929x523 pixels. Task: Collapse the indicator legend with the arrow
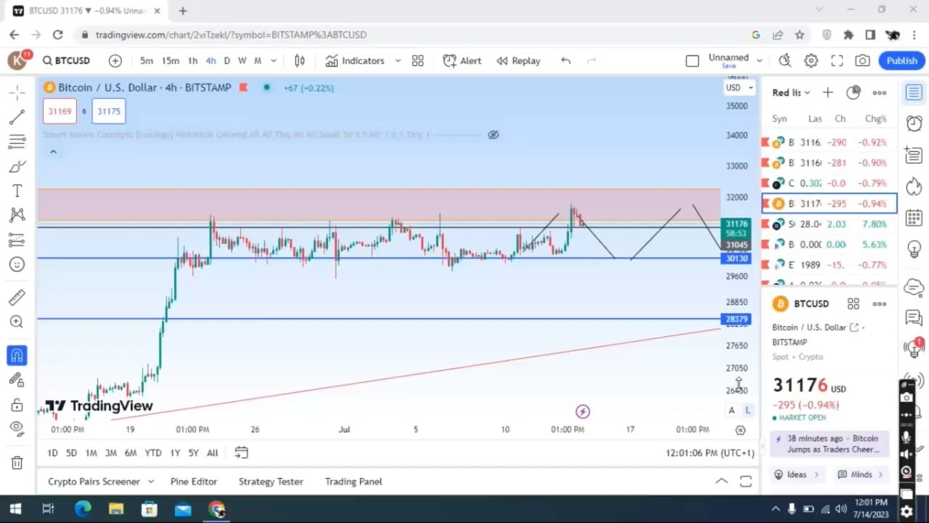tap(53, 151)
